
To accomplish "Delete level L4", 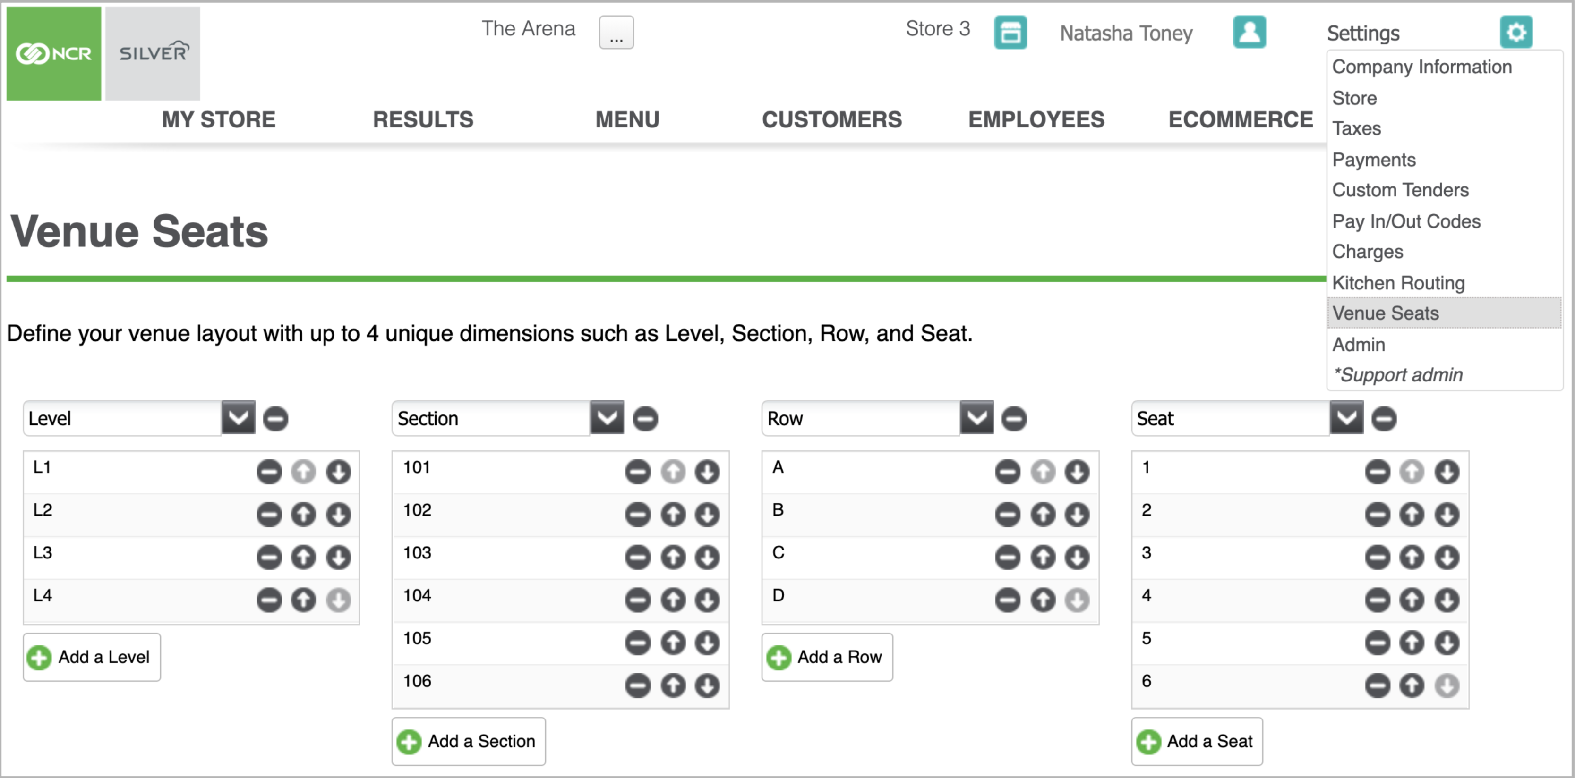I will [x=269, y=600].
